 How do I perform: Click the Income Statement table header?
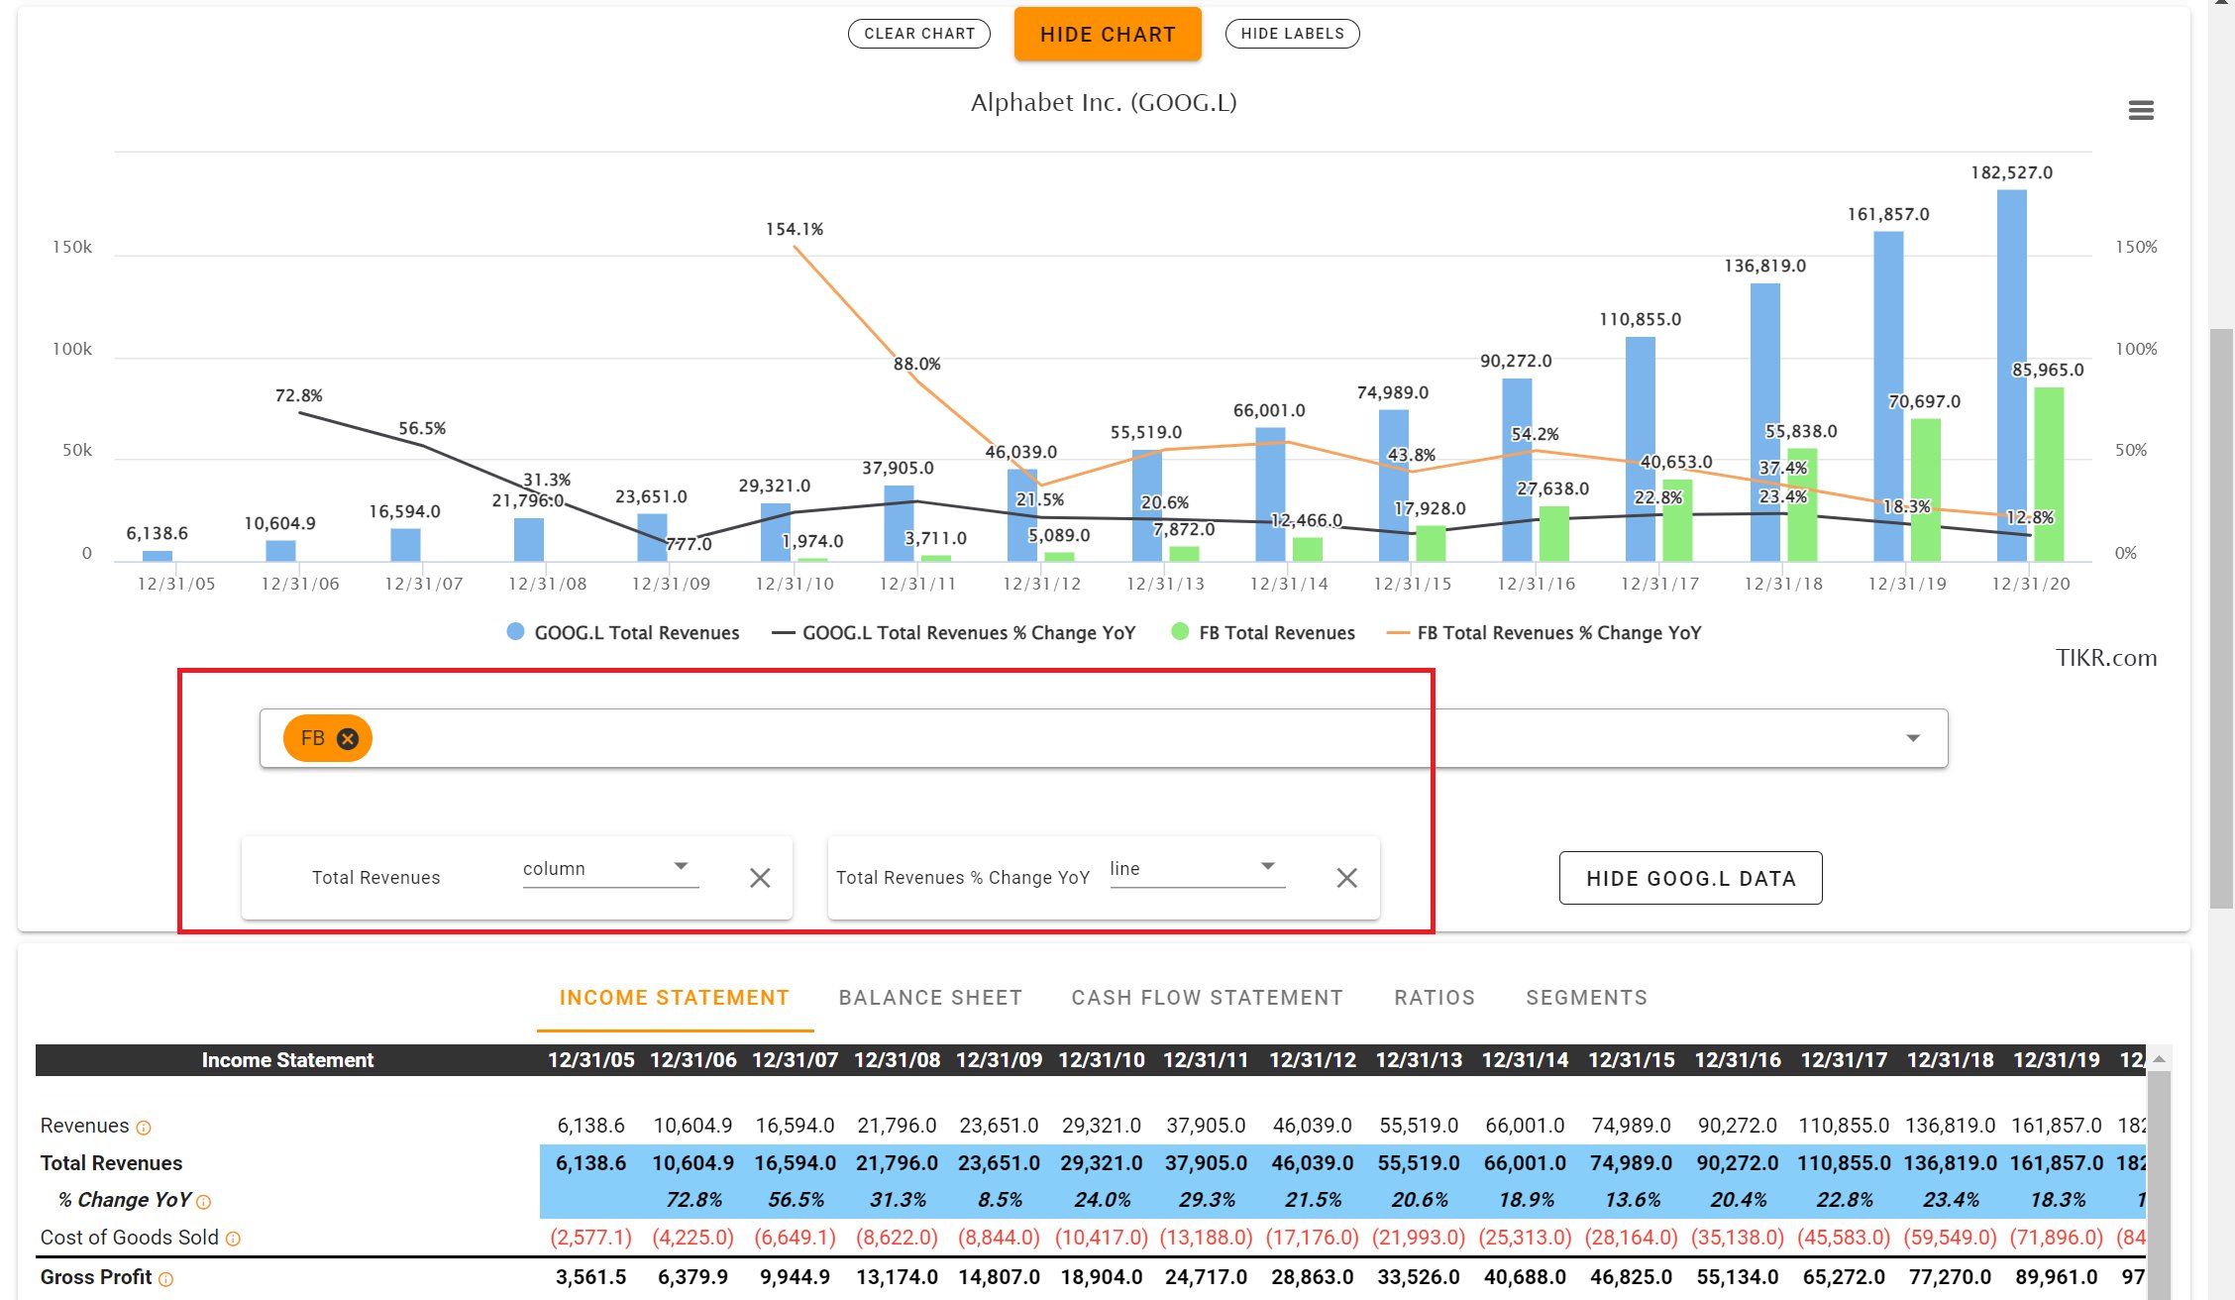tap(287, 1060)
